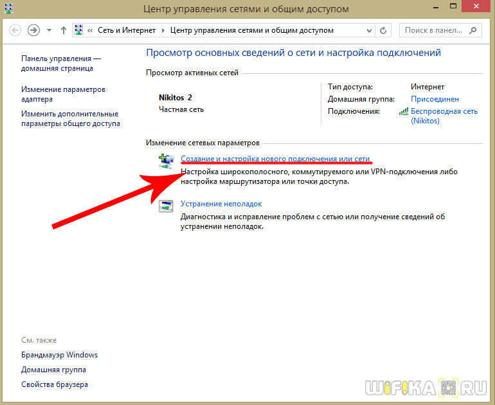
Task: Go up one level with Up arrow
Action: [64, 31]
